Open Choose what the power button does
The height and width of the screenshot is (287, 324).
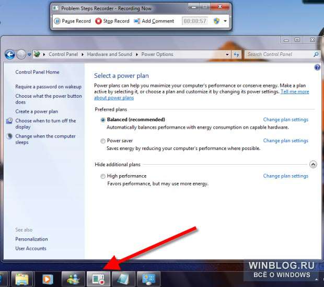pos(49,99)
